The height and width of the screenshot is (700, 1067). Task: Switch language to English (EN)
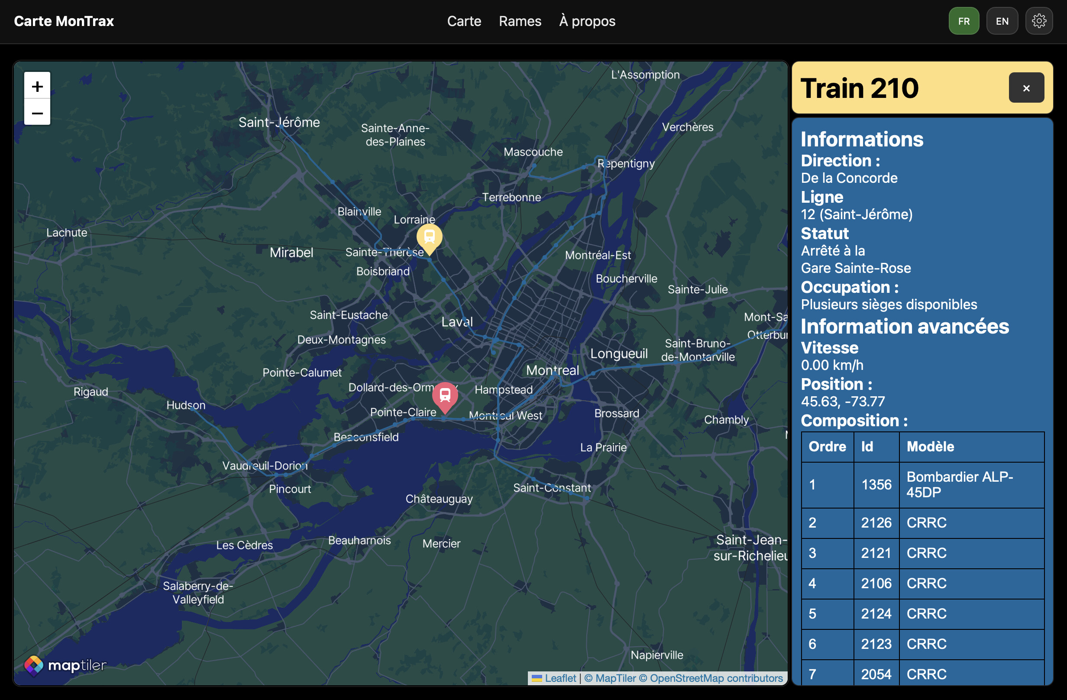click(1002, 21)
